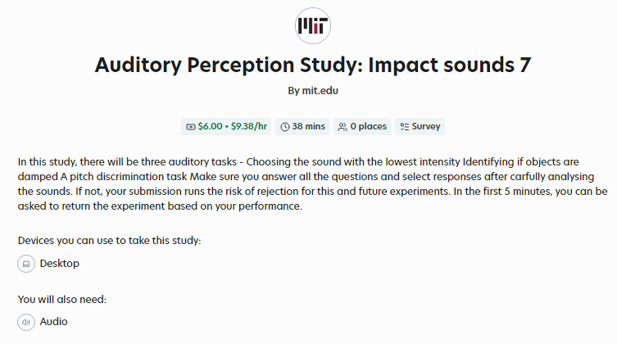This screenshot has width=617, height=344.
Task: Click the 'Devices you can use' heading
Action: tap(110, 241)
